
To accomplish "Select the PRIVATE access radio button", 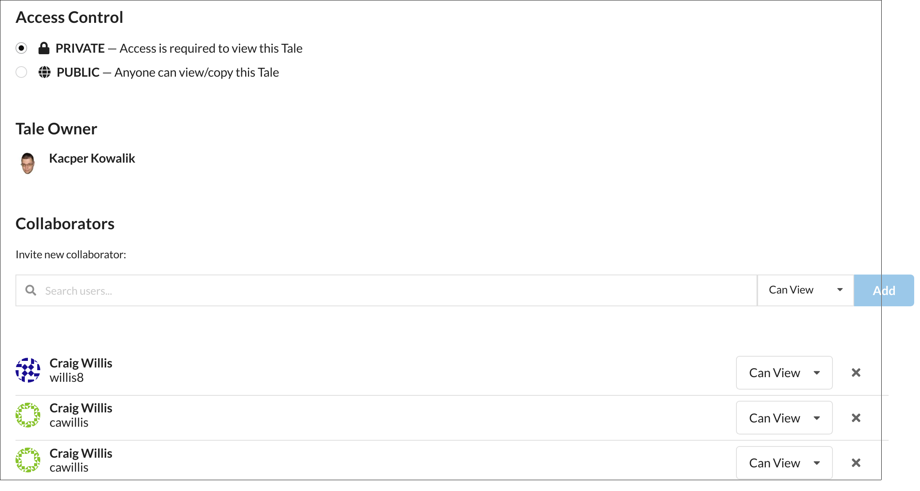I will [22, 48].
